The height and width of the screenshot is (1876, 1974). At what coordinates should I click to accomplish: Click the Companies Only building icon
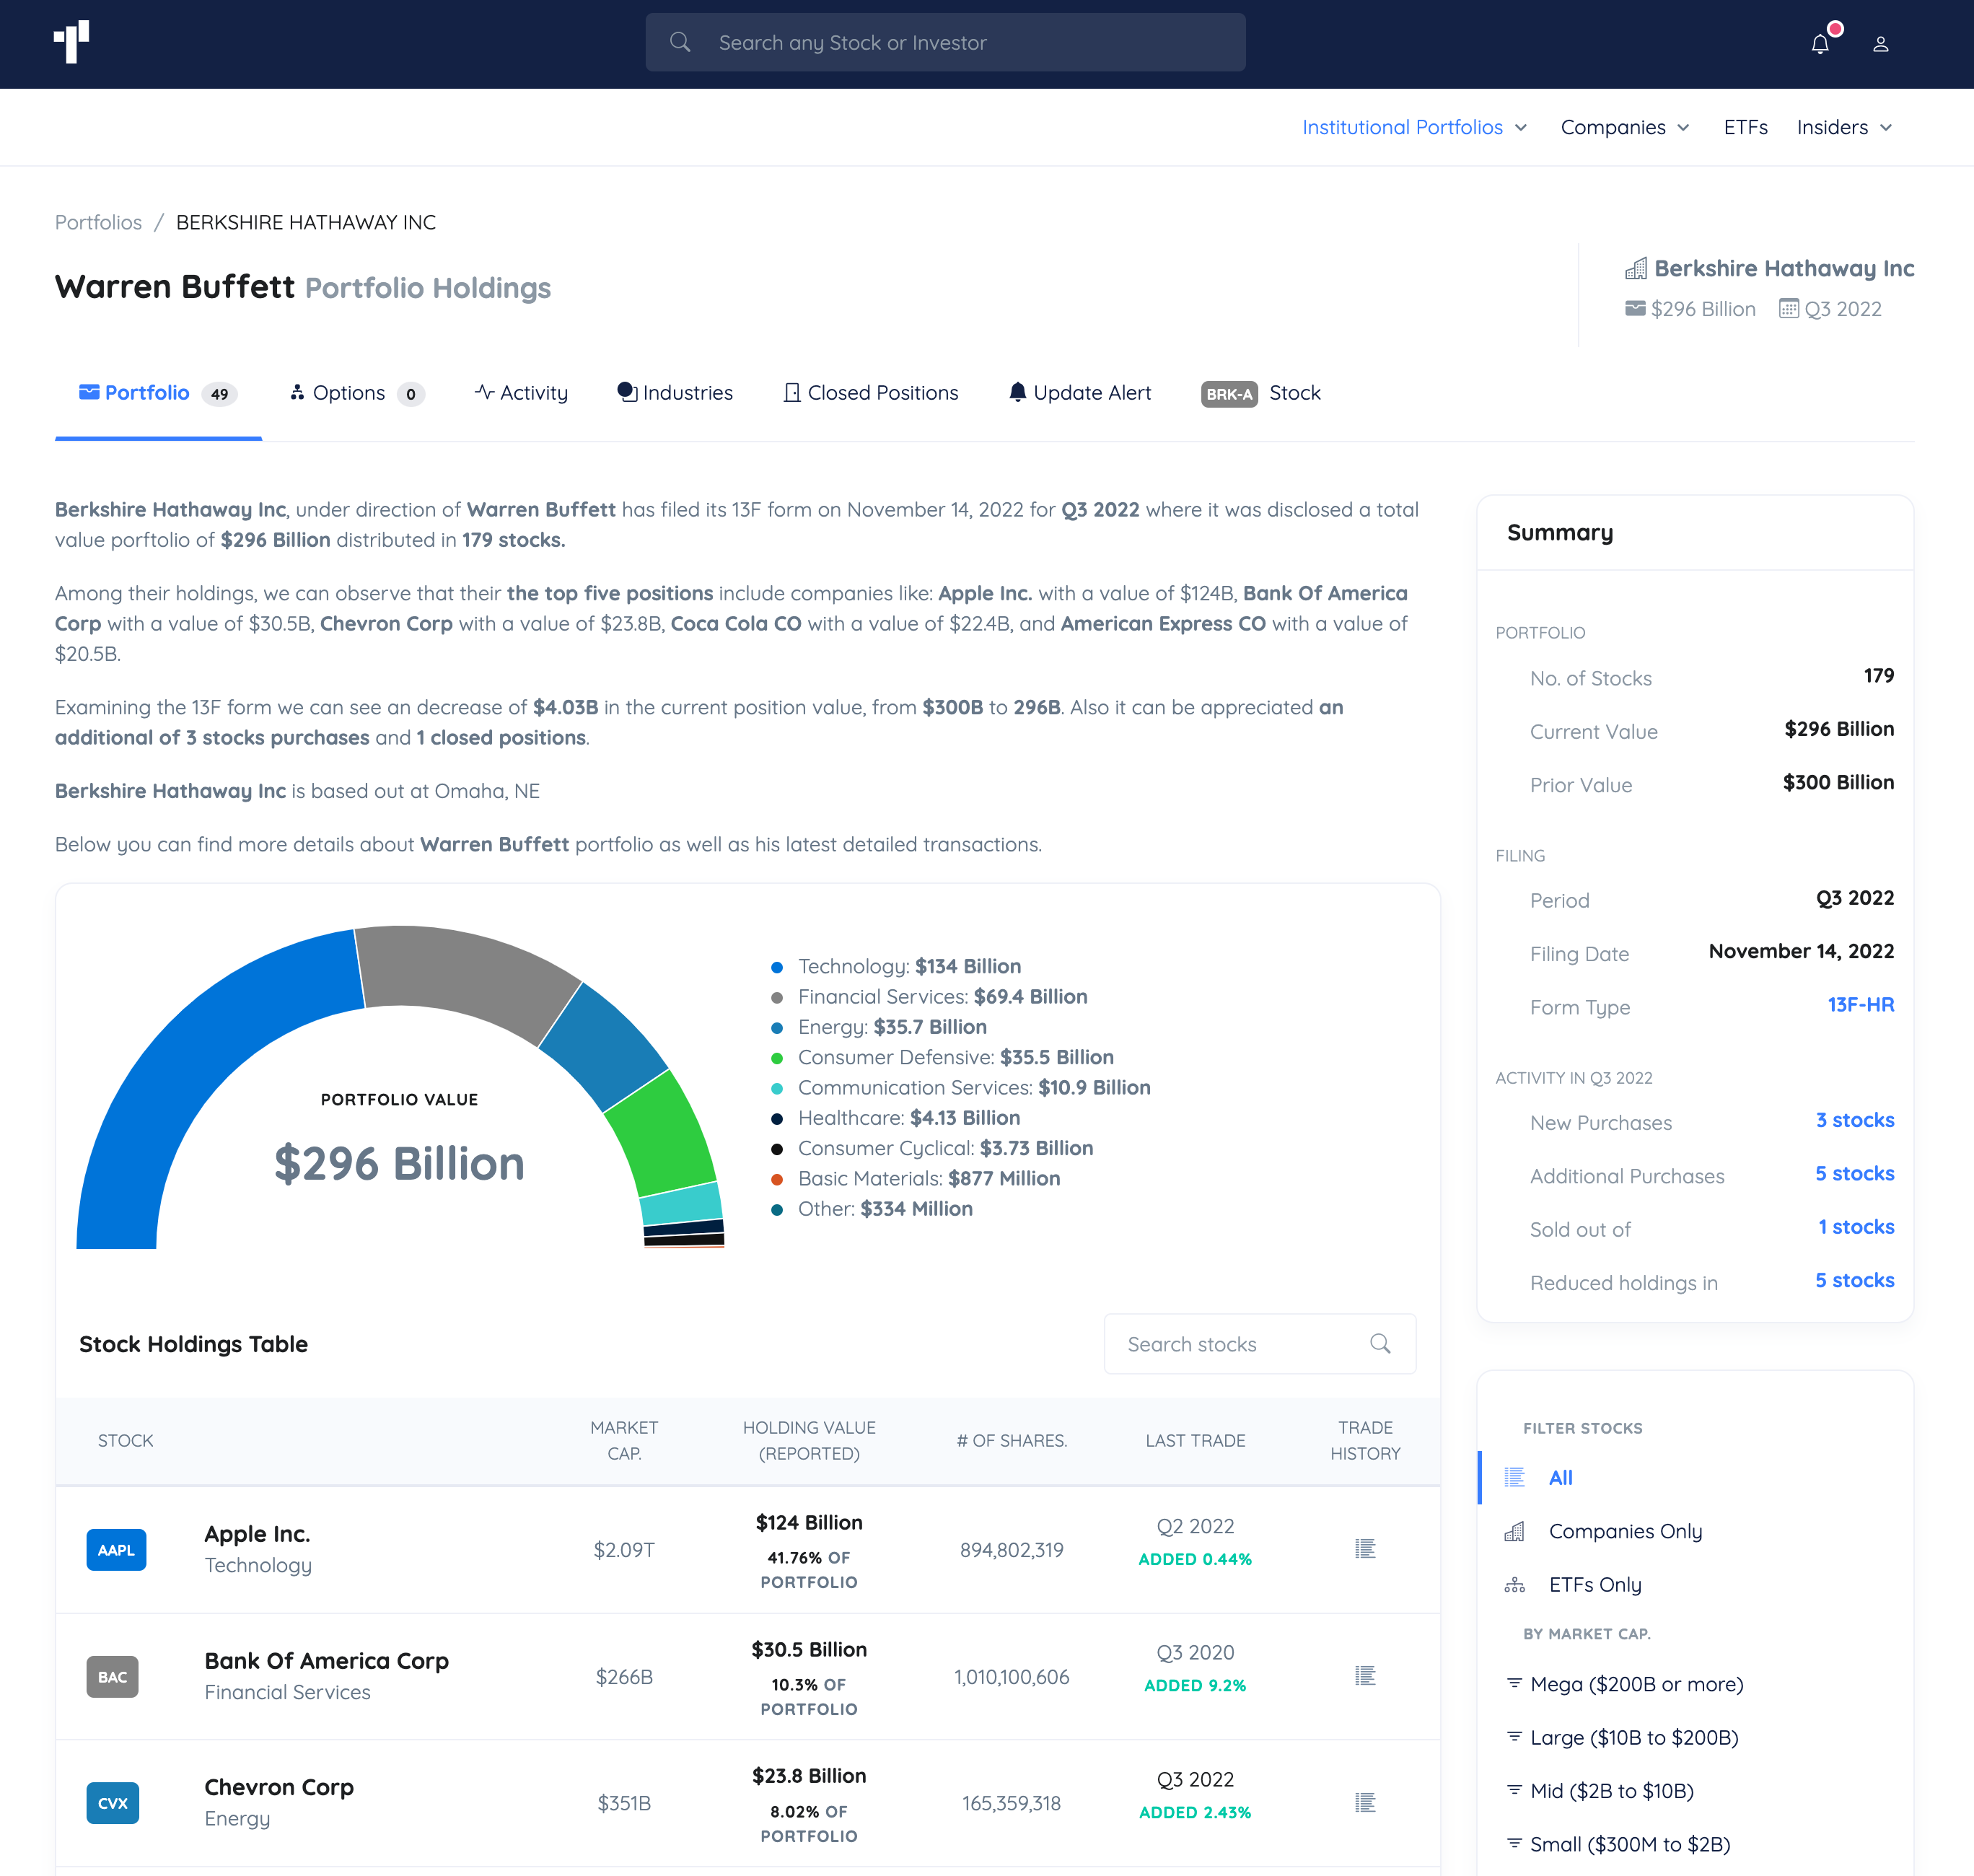tap(1515, 1531)
